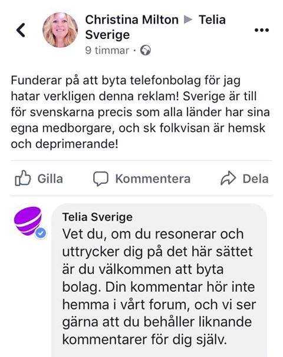Click the Christina Milton name link
Screen dimensions: 283x357
pos(131,20)
